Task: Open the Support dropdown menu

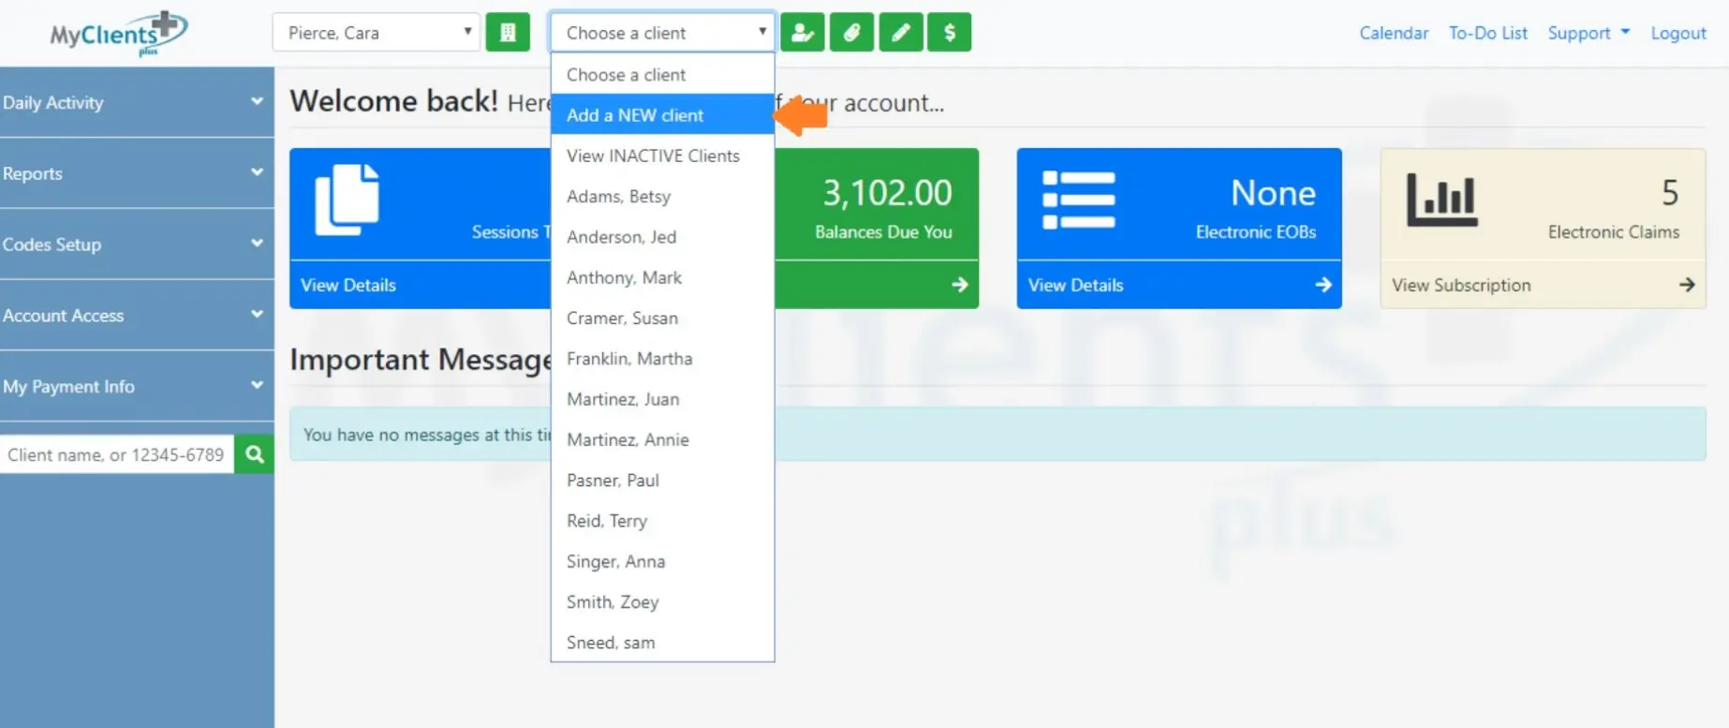Action: pyautogui.click(x=1588, y=33)
